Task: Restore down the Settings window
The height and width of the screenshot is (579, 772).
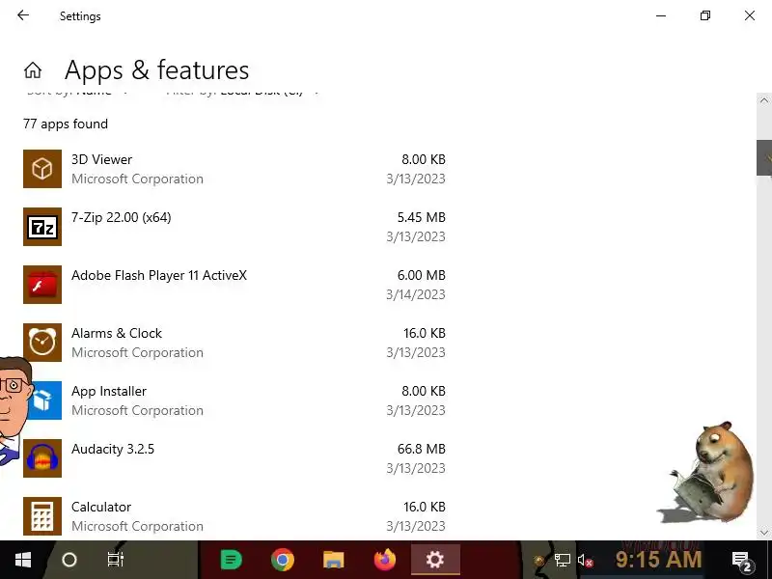Action: [x=705, y=15]
